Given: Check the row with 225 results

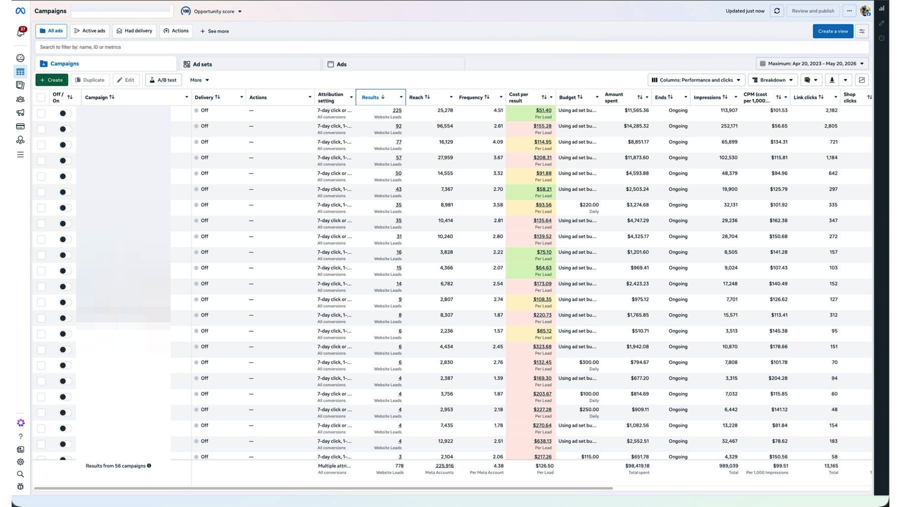Looking at the screenshot, I should click(x=41, y=114).
